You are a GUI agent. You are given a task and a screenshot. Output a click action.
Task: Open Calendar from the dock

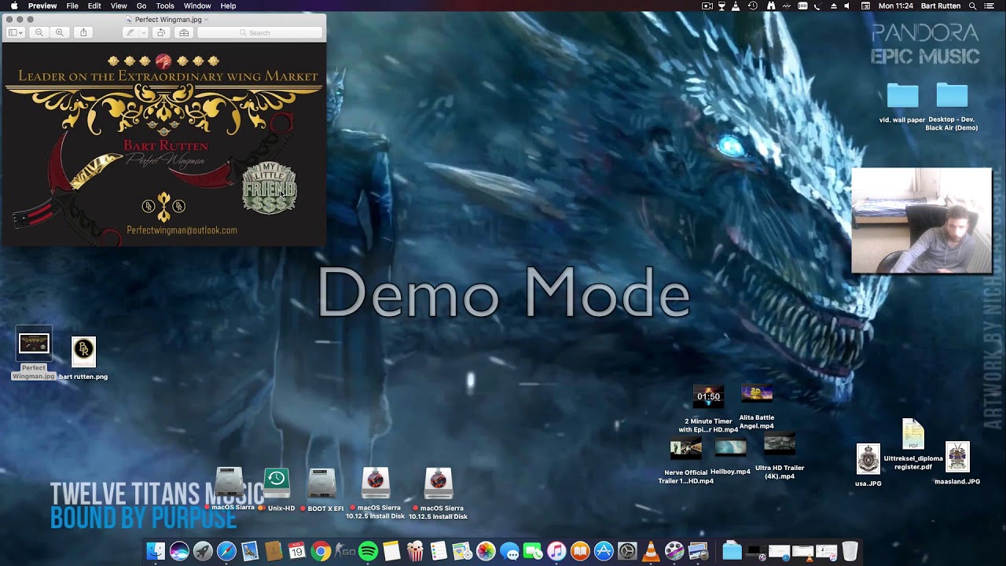[297, 552]
